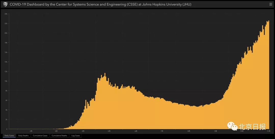Switch to the Log Cases tab

(75, 136)
